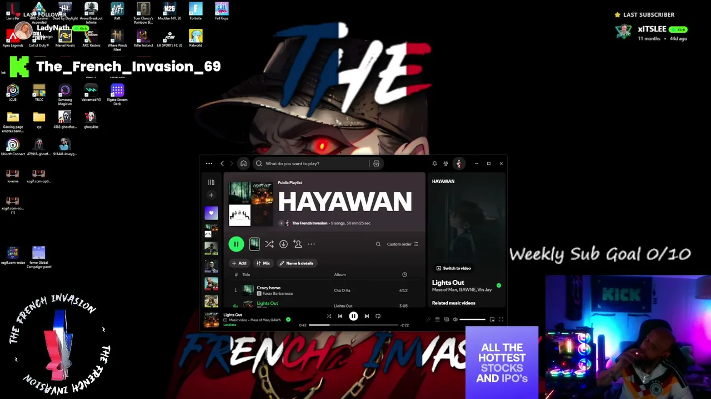Toggle shuffle in the player bar

point(329,316)
